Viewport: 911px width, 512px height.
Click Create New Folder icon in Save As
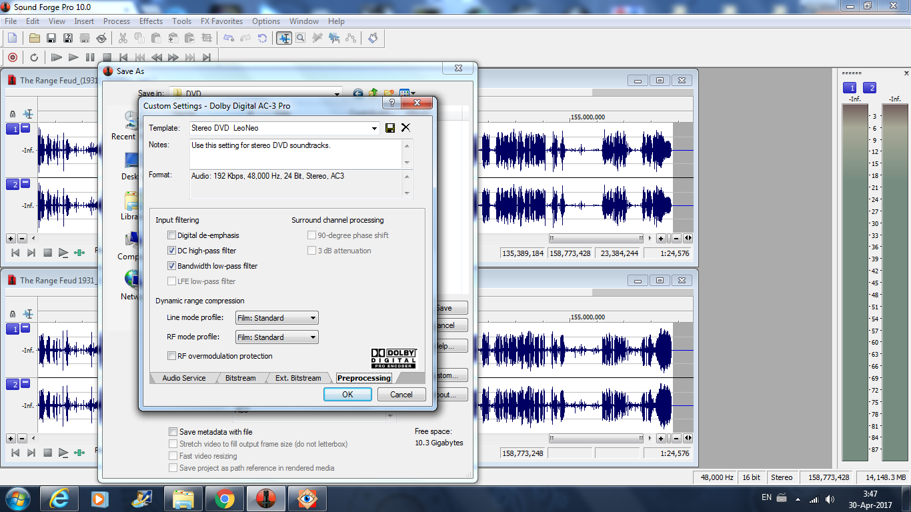click(388, 94)
